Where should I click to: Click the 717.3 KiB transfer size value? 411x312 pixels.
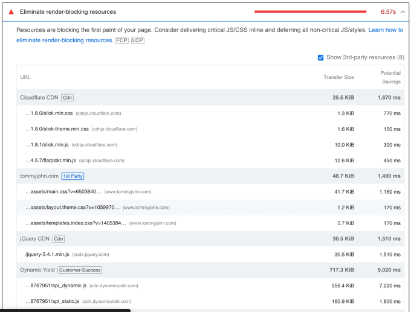pyautogui.click(x=342, y=270)
